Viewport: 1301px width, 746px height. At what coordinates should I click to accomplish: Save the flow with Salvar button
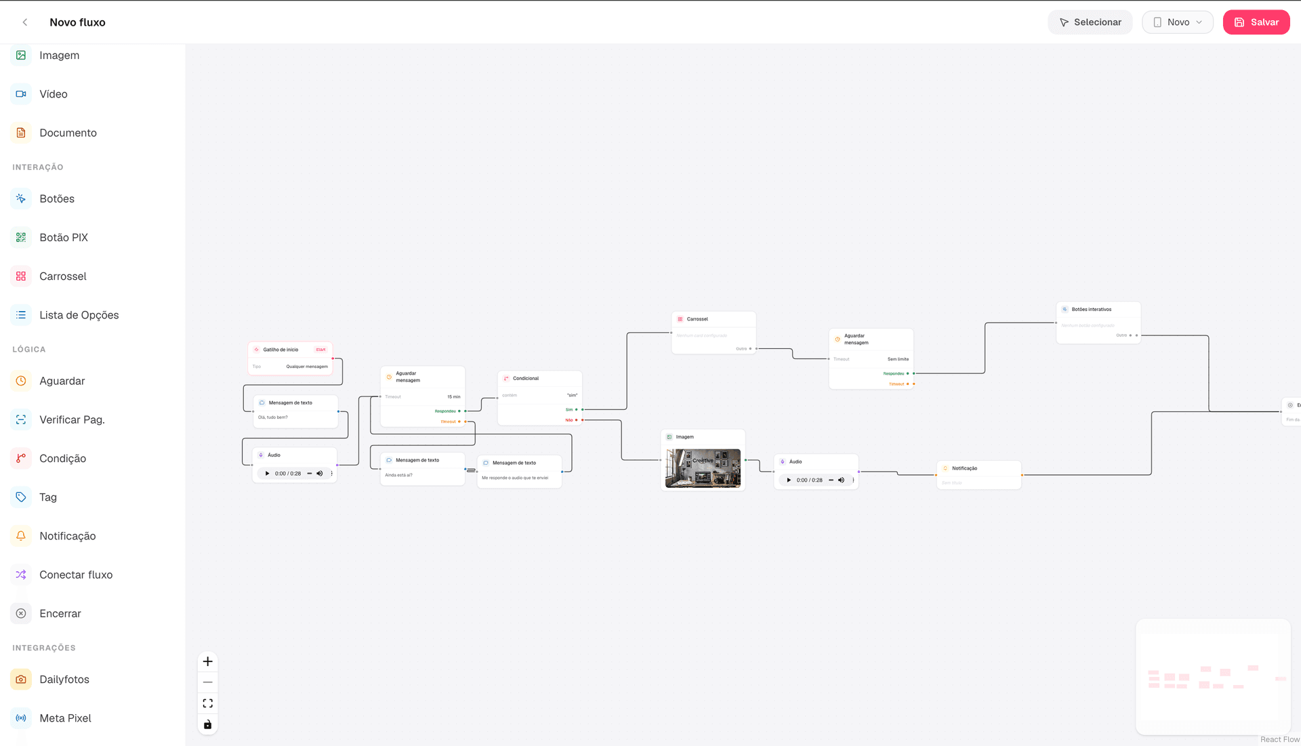[1256, 22]
